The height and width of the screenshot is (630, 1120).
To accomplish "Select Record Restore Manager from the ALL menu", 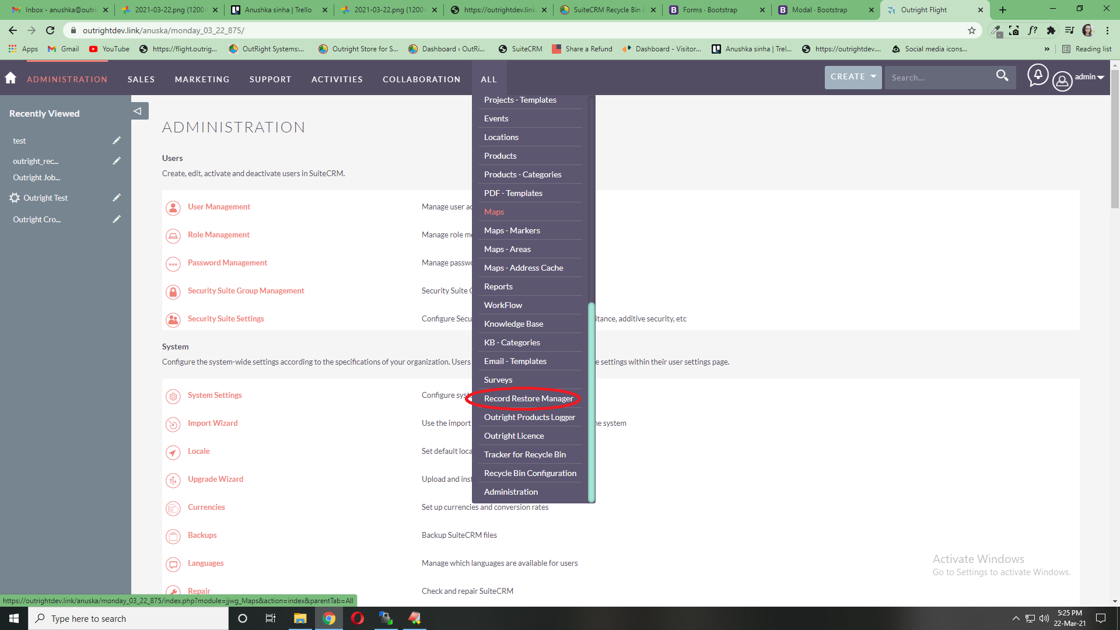I will click(x=528, y=398).
